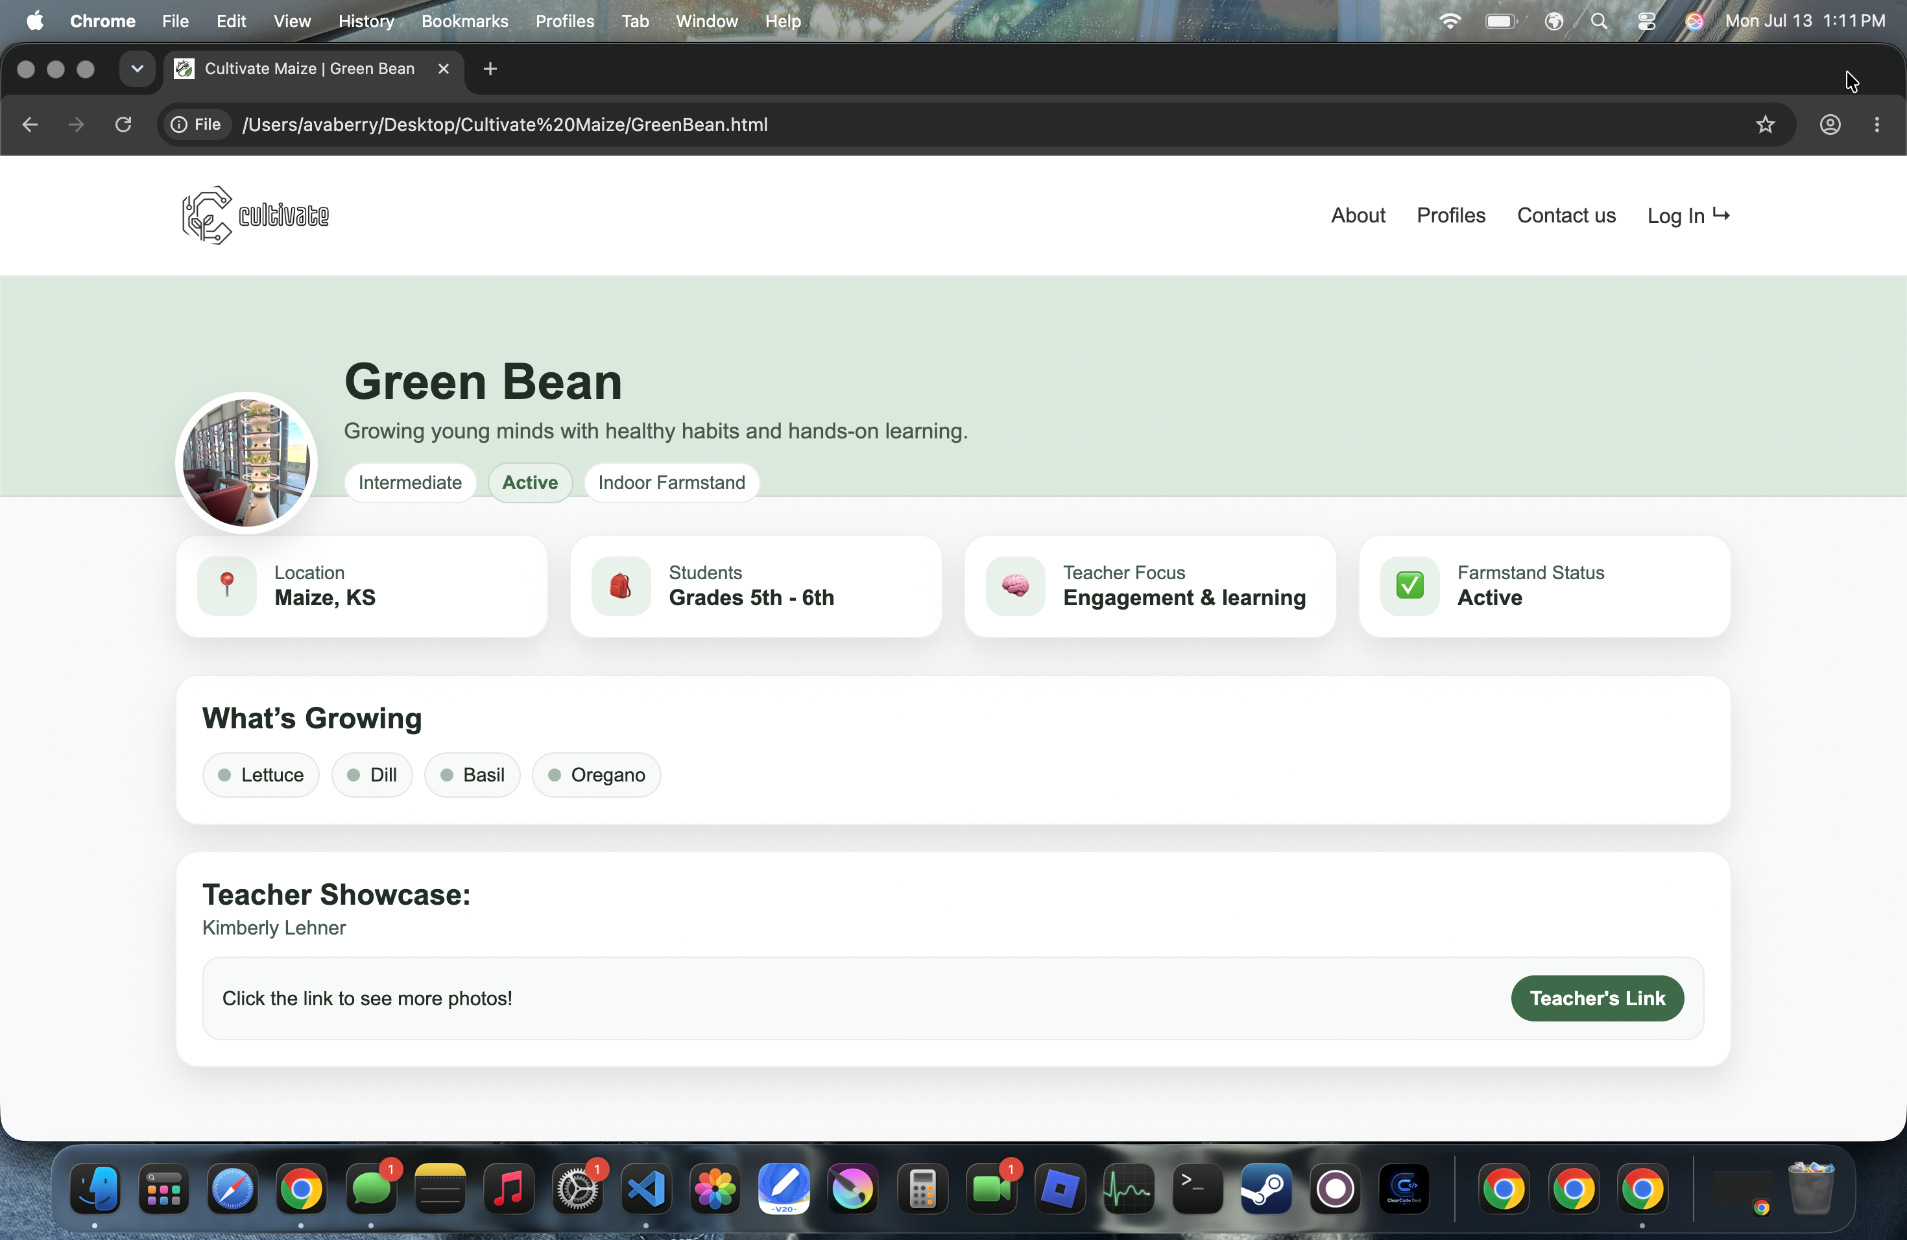Open the Contact us link
The image size is (1907, 1240).
click(1566, 215)
